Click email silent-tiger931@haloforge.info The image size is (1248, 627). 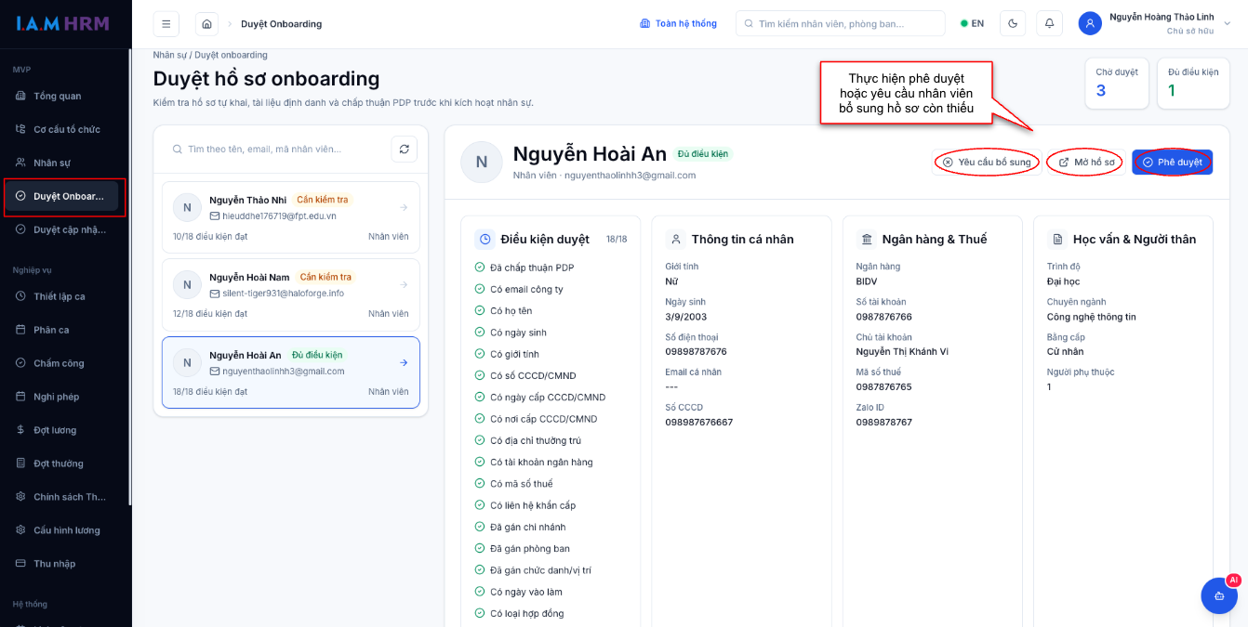click(283, 293)
